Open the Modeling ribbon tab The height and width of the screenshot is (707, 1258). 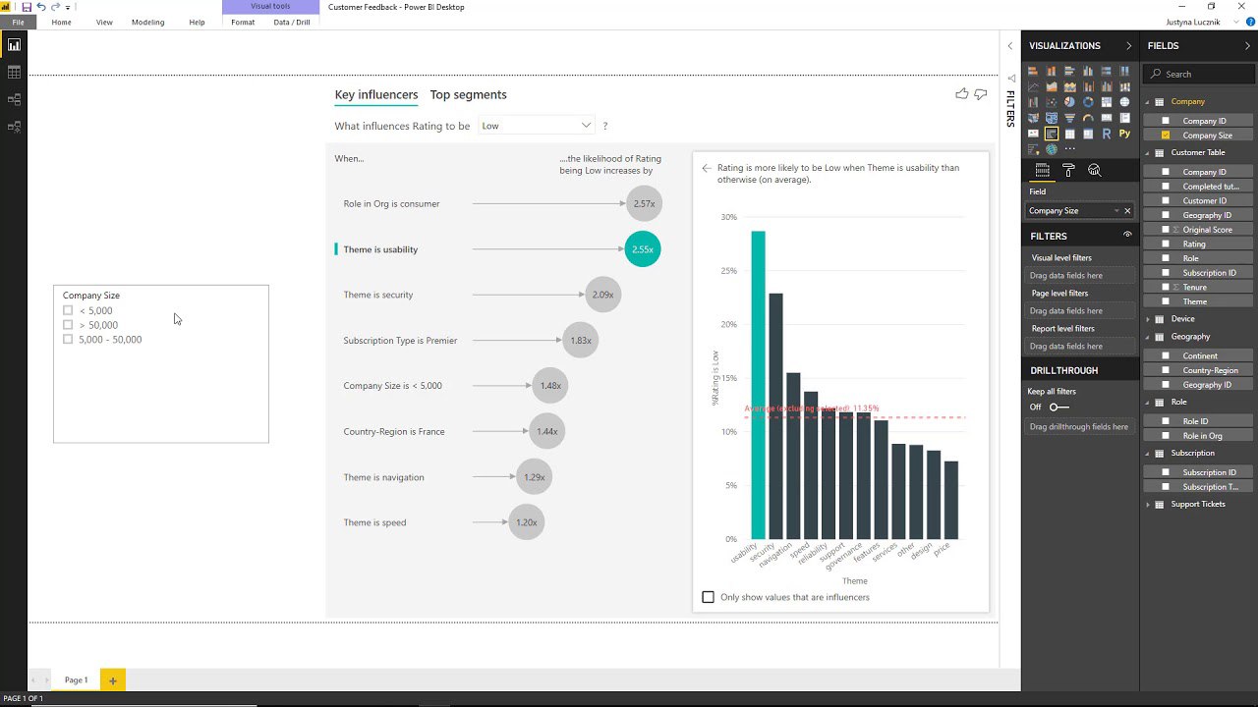[x=148, y=23]
